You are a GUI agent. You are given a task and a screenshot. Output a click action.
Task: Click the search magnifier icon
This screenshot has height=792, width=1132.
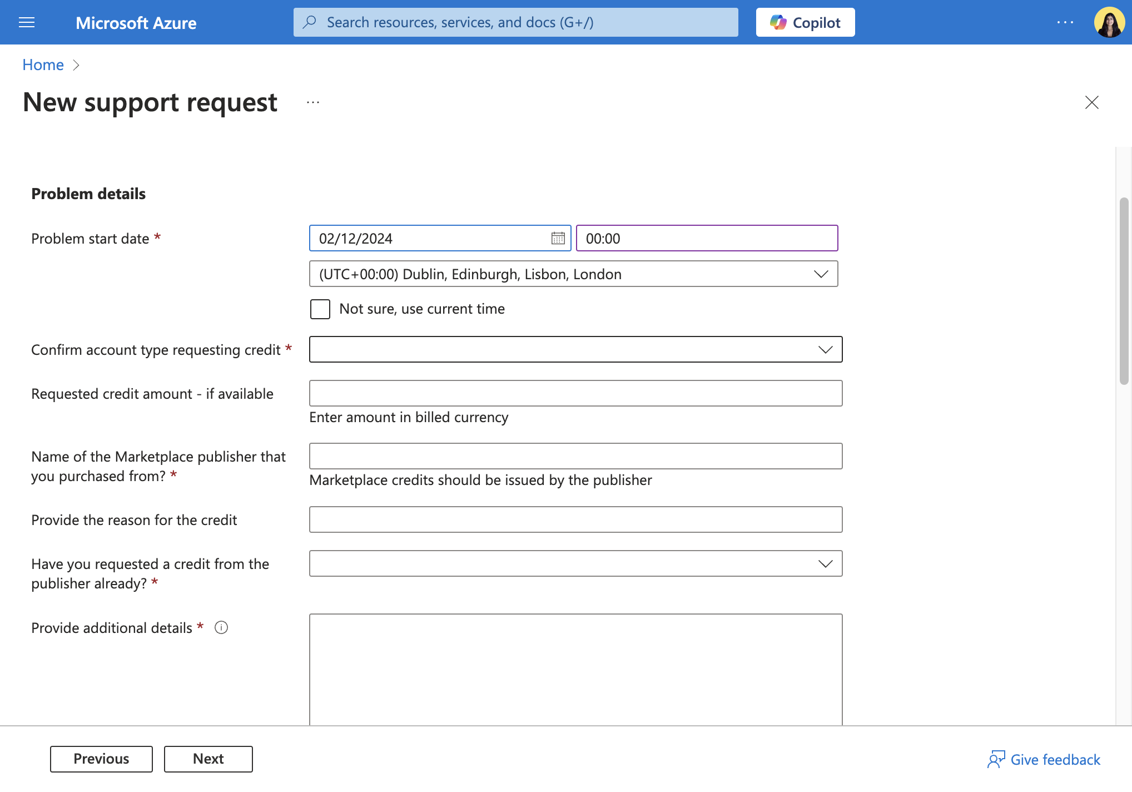[310, 22]
